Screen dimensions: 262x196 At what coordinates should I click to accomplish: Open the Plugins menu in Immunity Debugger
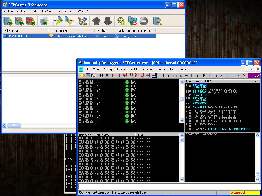click(120, 69)
